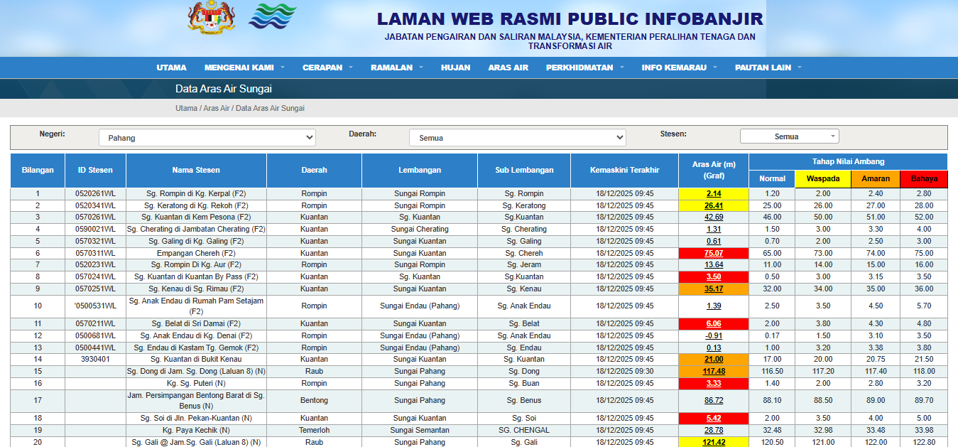
Task: Open water level graph 2.14 for Sg. Rompin
Action: point(714,193)
